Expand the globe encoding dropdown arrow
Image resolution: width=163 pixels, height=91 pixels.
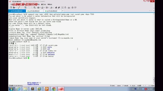point(49,8)
